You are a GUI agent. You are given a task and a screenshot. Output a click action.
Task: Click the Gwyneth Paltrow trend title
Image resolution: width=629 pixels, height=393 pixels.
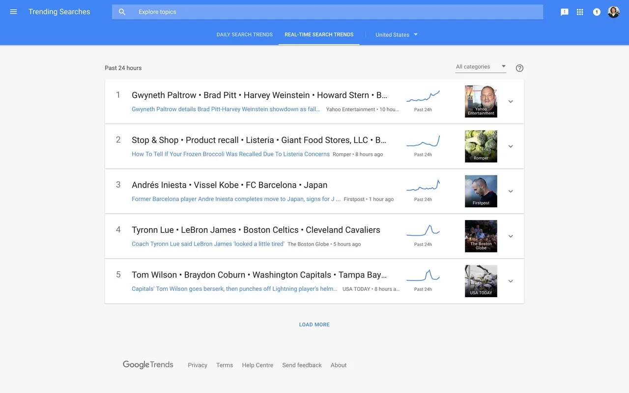(259, 95)
